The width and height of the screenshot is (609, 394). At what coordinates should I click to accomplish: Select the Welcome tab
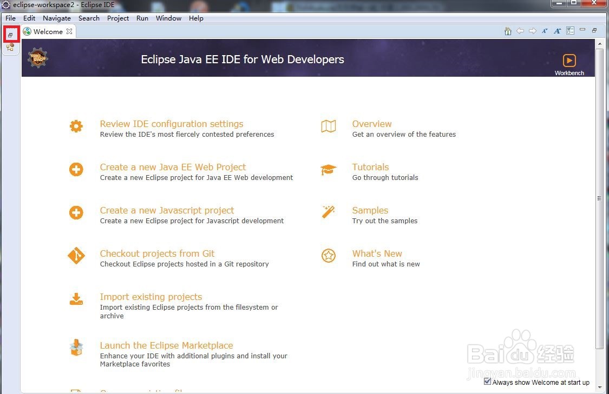click(x=48, y=31)
